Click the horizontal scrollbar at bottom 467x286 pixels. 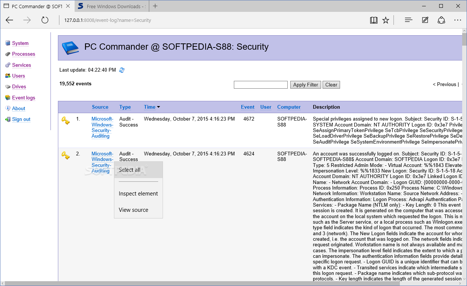click(203, 283)
